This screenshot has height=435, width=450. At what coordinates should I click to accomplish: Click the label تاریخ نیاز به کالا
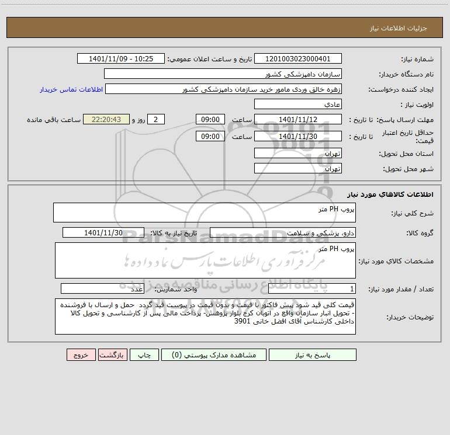174,233
